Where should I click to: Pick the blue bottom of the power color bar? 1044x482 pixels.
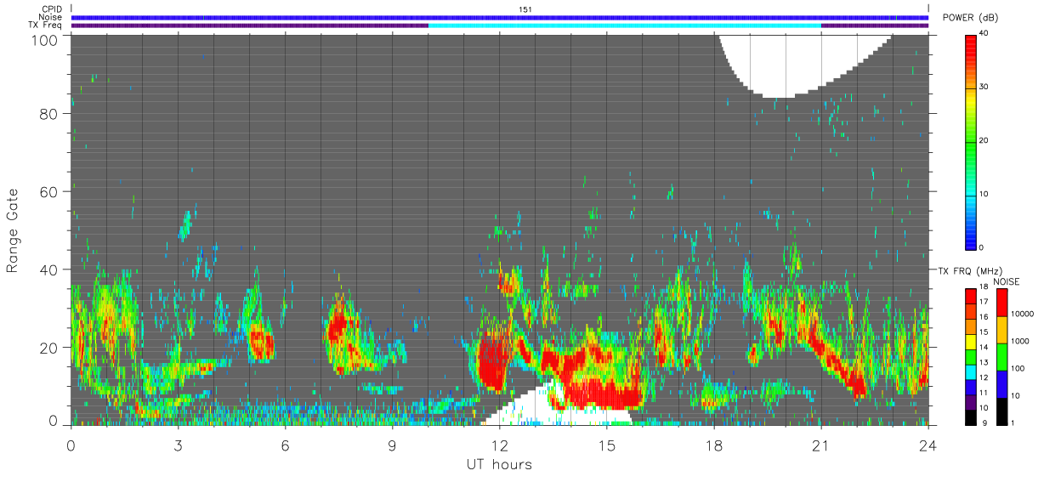972,238
